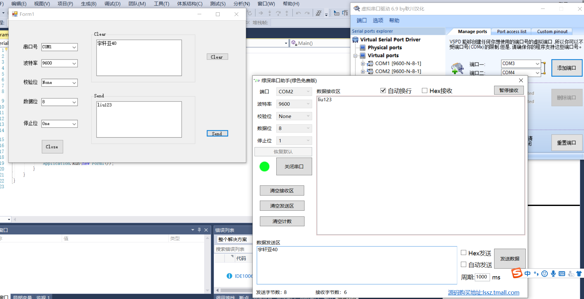Uncheck the 自动换行 checkbox
Viewport: 584px width, 299px height.
tap(383, 90)
